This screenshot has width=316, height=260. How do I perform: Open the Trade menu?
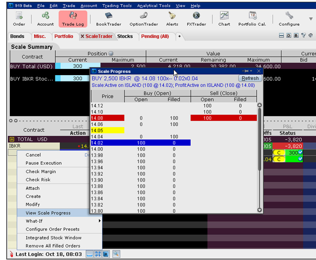pyautogui.click(x=69, y=6)
